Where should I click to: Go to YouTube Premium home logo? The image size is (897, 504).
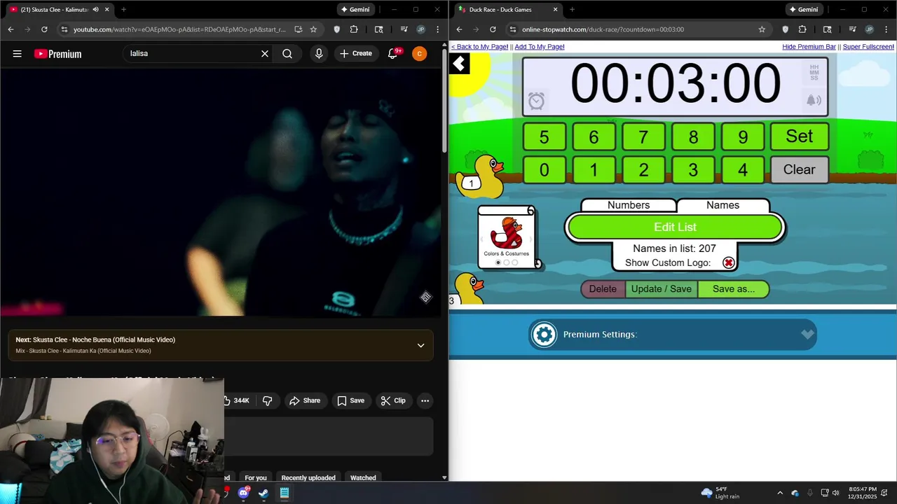(x=57, y=54)
